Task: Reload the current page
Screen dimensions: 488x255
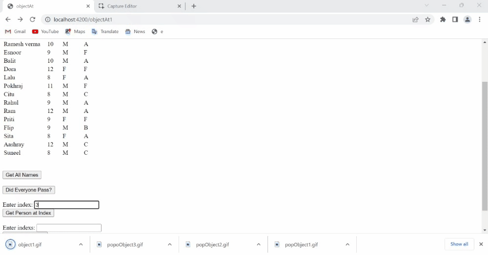Action: coord(32,19)
